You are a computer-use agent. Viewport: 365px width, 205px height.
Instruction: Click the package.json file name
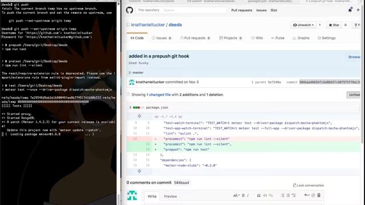point(157,108)
